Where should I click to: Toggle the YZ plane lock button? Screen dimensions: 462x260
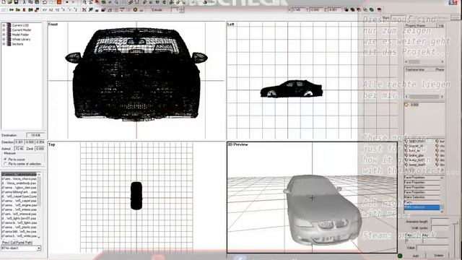point(57,10)
